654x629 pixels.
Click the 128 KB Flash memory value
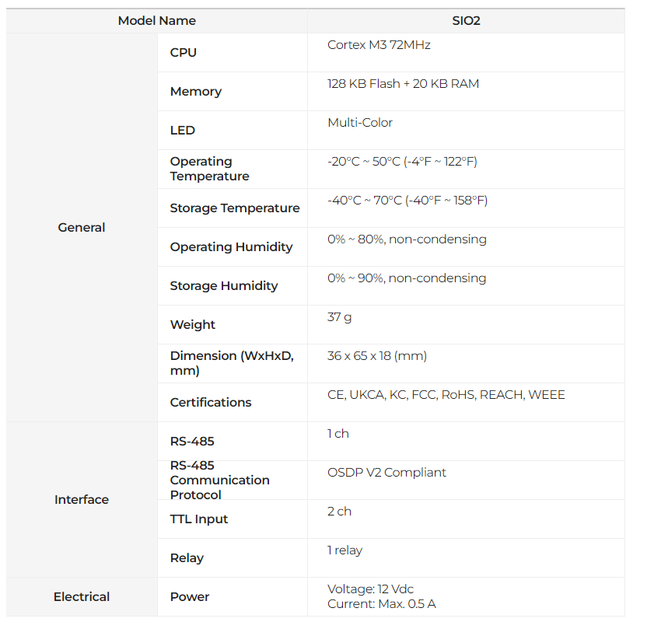(x=403, y=84)
